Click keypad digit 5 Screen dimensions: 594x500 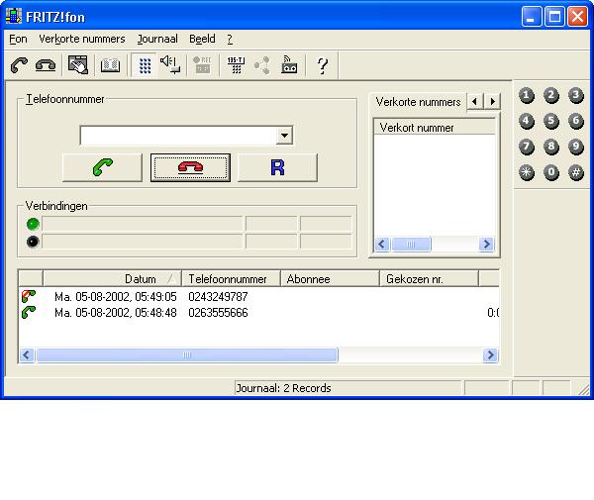pos(551,121)
